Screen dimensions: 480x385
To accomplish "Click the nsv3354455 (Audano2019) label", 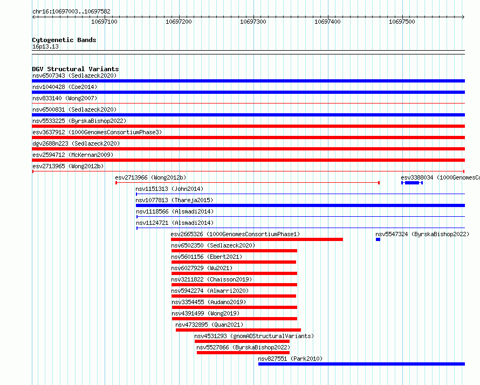I will pyautogui.click(x=209, y=302).
